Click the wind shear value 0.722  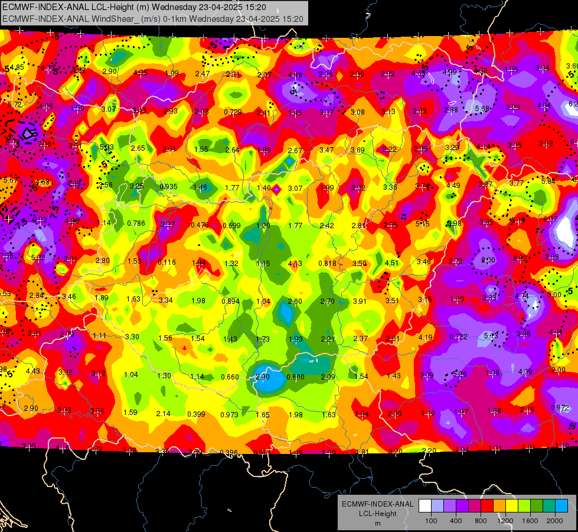[459, 337]
